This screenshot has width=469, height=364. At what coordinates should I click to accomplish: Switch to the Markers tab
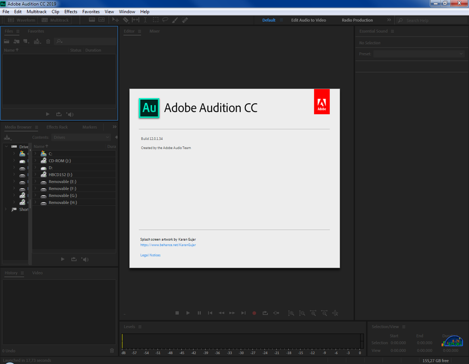pyautogui.click(x=89, y=127)
